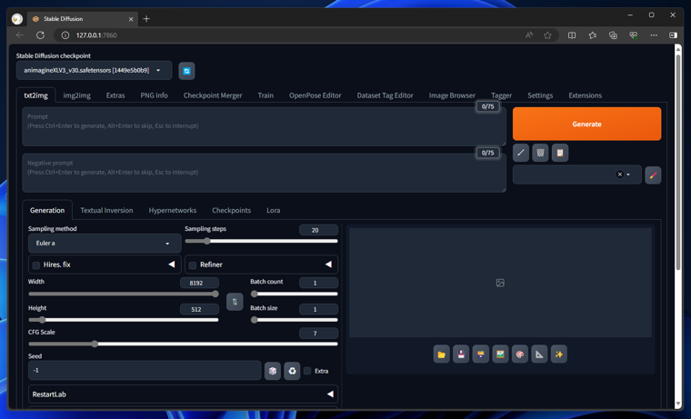Expand the RestartLab section
This screenshot has height=419, width=691.
pyautogui.click(x=183, y=394)
